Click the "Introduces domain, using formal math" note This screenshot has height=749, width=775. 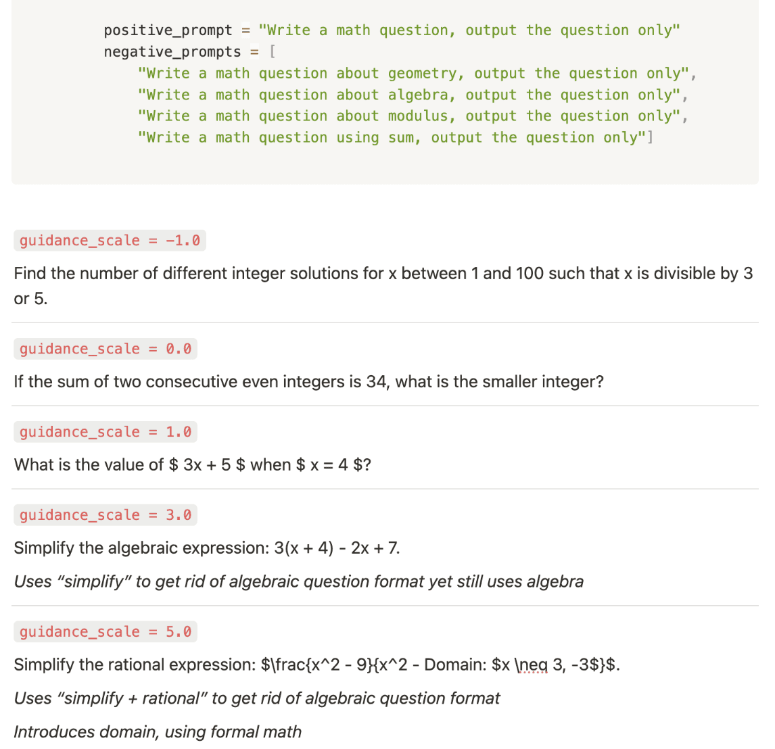158,732
